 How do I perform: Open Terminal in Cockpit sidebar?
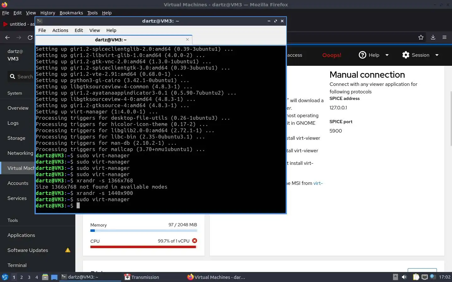click(x=17, y=265)
